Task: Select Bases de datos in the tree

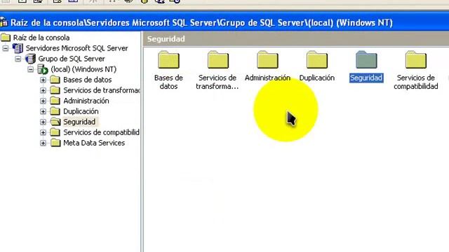Action: (87, 80)
